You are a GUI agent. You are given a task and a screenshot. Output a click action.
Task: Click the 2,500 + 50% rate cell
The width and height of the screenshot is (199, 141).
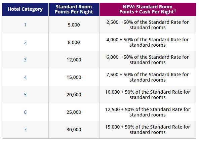point(148,25)
